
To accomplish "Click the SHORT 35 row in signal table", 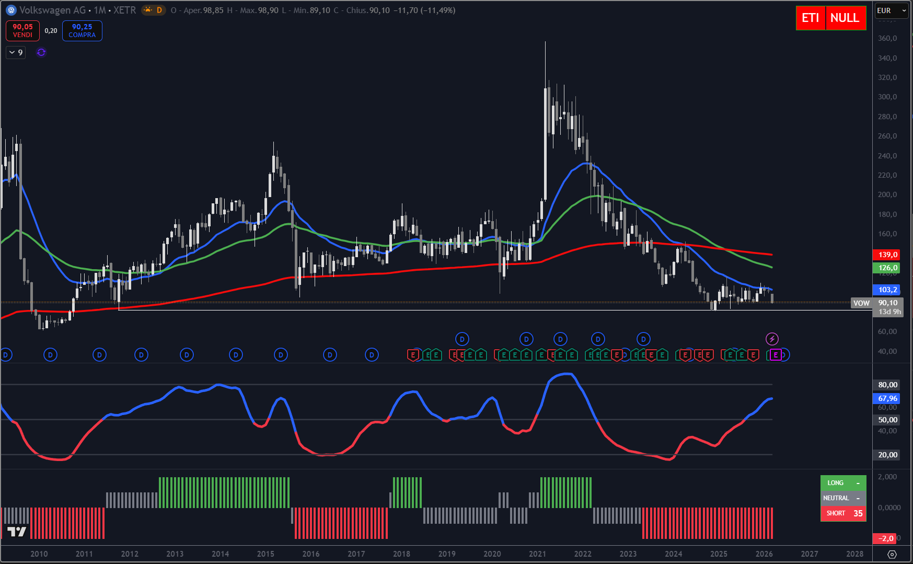I will [843, 513].
